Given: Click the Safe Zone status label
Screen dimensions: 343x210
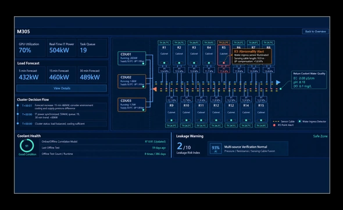Looking at the screenshot, I should click(320, 136).
